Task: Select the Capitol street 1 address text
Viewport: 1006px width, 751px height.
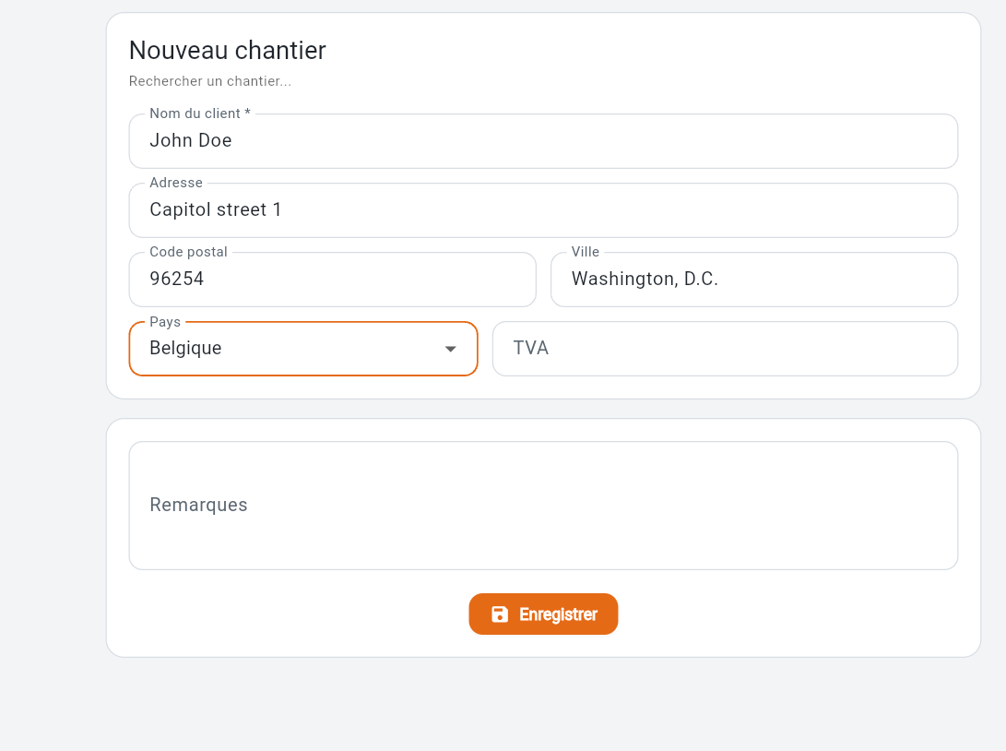Action: pos(216,209)
